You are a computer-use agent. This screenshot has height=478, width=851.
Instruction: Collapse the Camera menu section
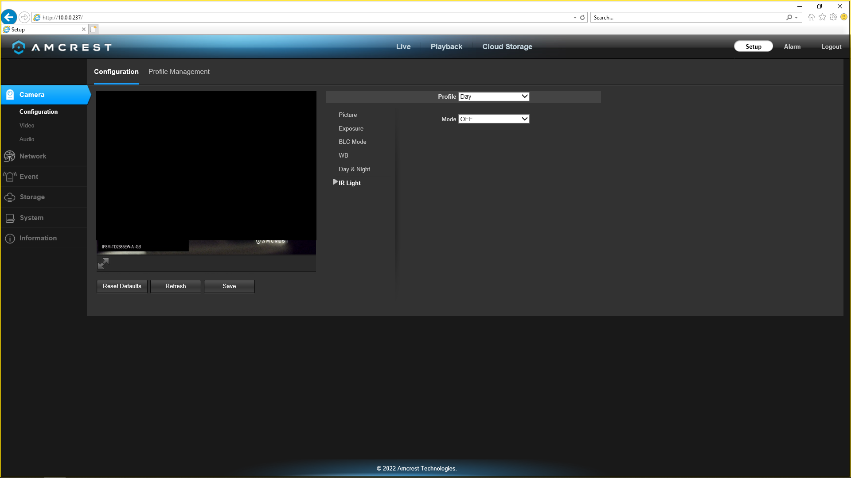(46, 95)
